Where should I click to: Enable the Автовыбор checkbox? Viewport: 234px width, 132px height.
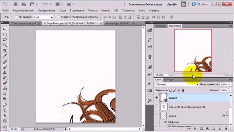pyautogui.click(x=16, y=17)
